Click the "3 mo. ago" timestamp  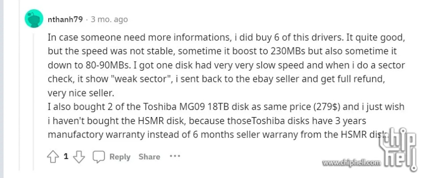click(x=109, y=20)
